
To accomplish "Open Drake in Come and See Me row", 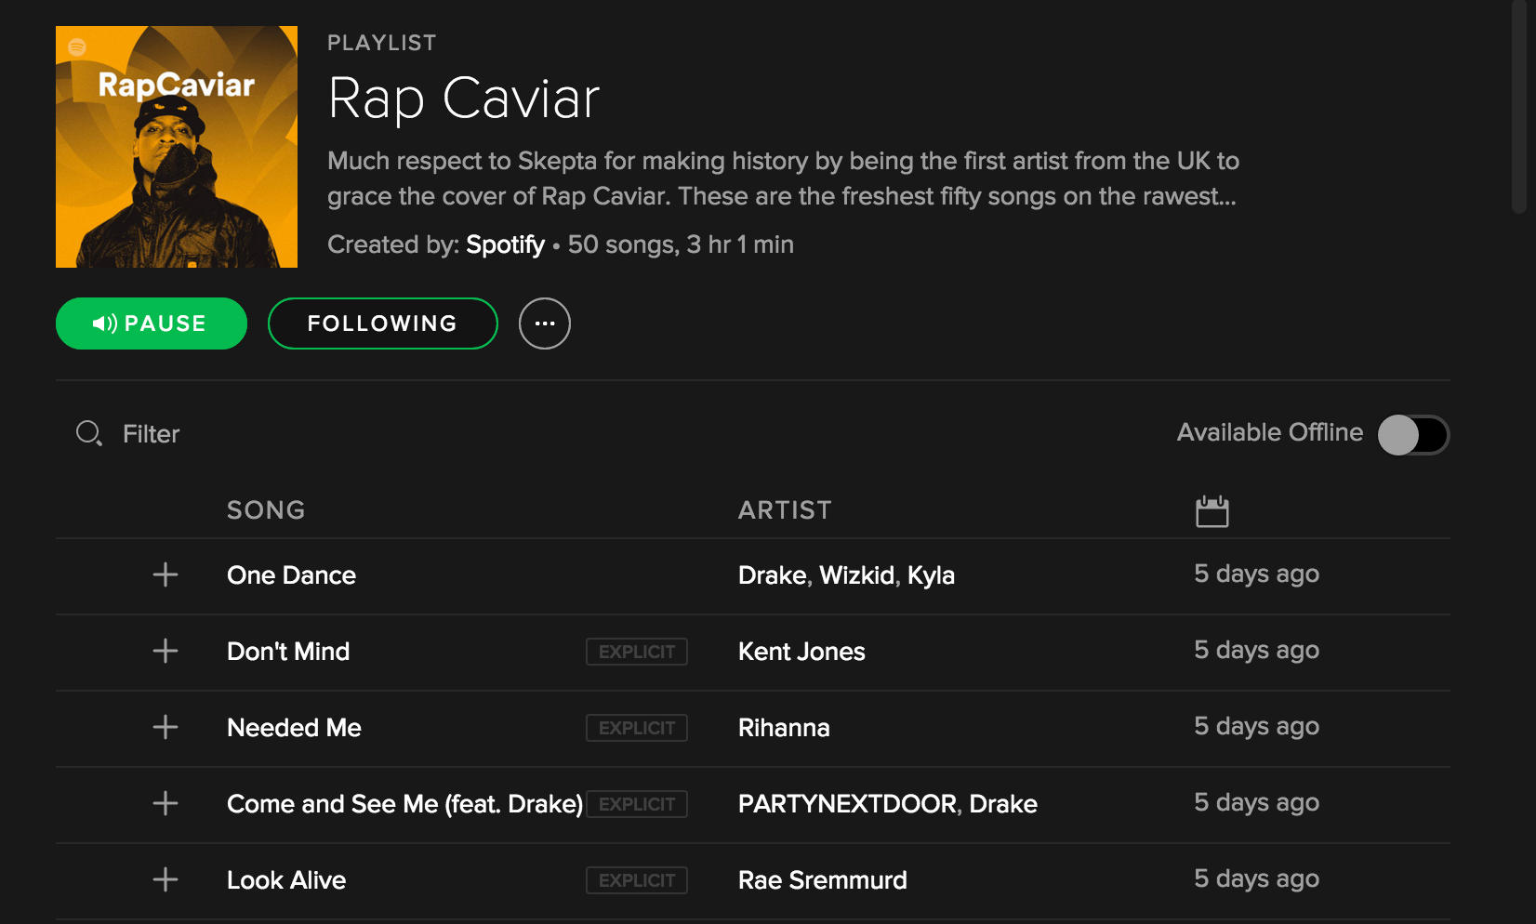I will pyautogui.click(x=1003, y=804).
